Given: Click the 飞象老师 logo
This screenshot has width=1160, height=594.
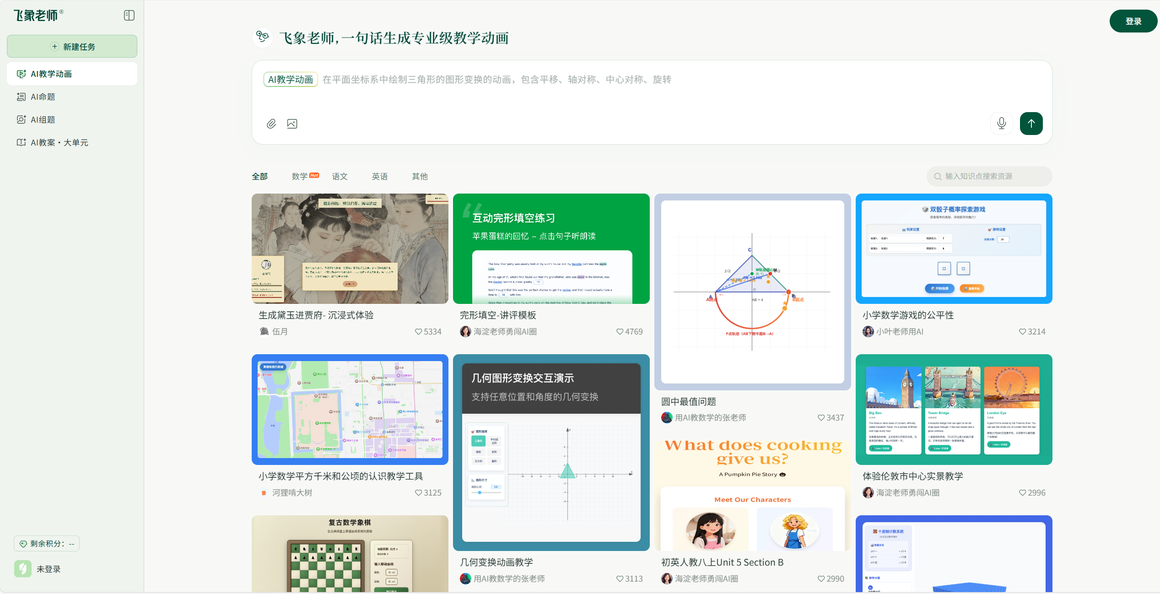Looking at the screenshot, I should pos(38,16).
